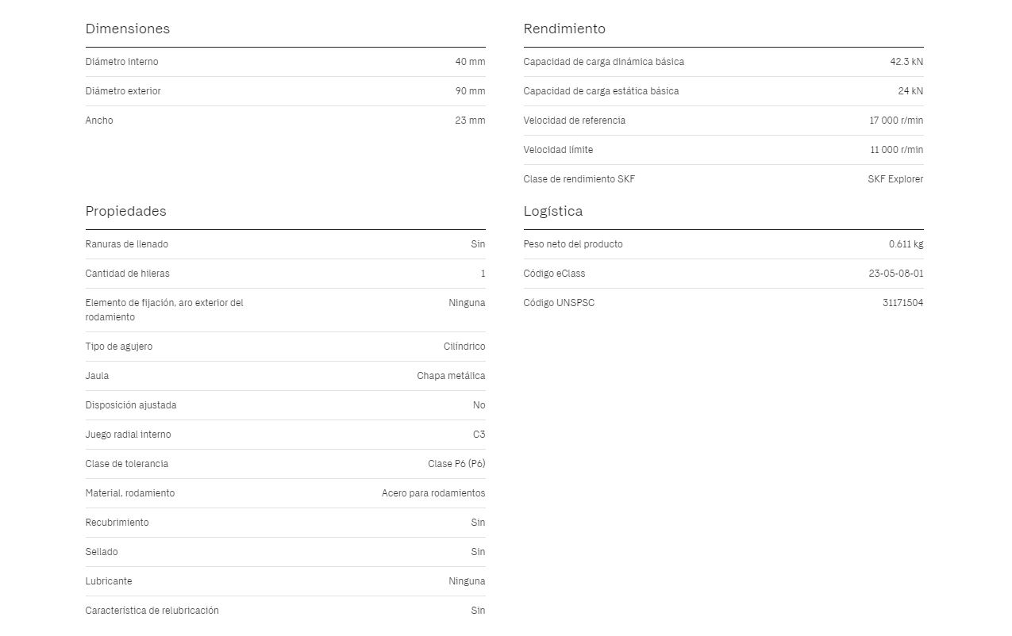Click the Dimensiones section heading

click(x=128, y=29)
